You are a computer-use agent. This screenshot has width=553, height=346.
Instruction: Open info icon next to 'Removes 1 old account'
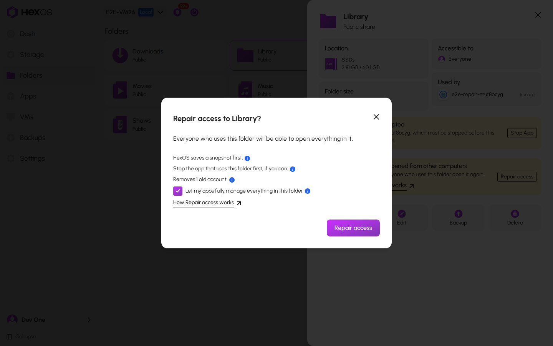coord(232,180)
